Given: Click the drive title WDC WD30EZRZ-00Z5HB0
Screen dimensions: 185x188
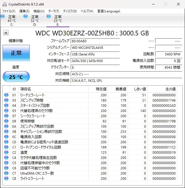Looking at the screenshot, I should point(75,33).
